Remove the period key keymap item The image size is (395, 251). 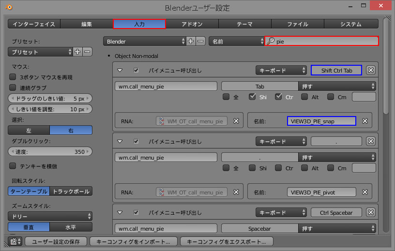pos(371,141)
